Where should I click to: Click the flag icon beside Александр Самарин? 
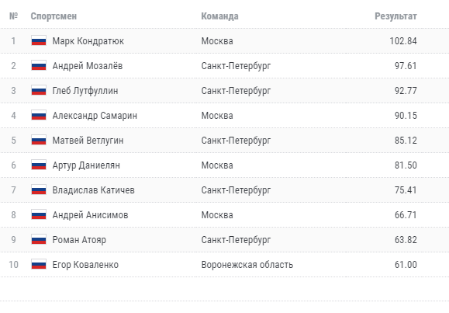(39, 115)
